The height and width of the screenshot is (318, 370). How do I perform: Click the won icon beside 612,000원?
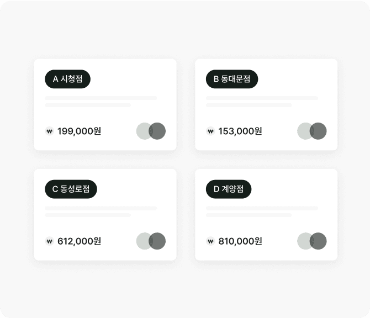click(49, 241)
